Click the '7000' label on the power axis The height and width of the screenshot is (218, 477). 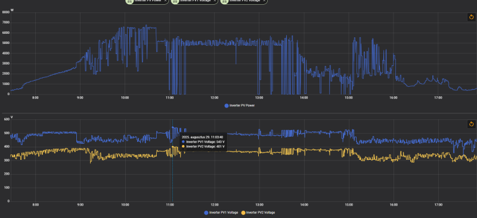[6, 23]
